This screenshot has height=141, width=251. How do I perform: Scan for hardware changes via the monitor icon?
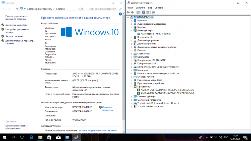(154, 12)
